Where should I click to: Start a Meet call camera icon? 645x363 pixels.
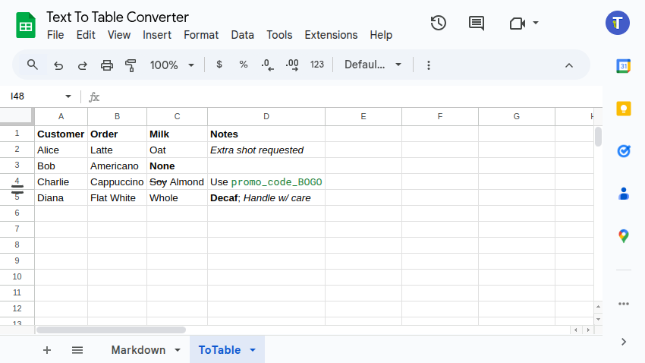point(517,23)
